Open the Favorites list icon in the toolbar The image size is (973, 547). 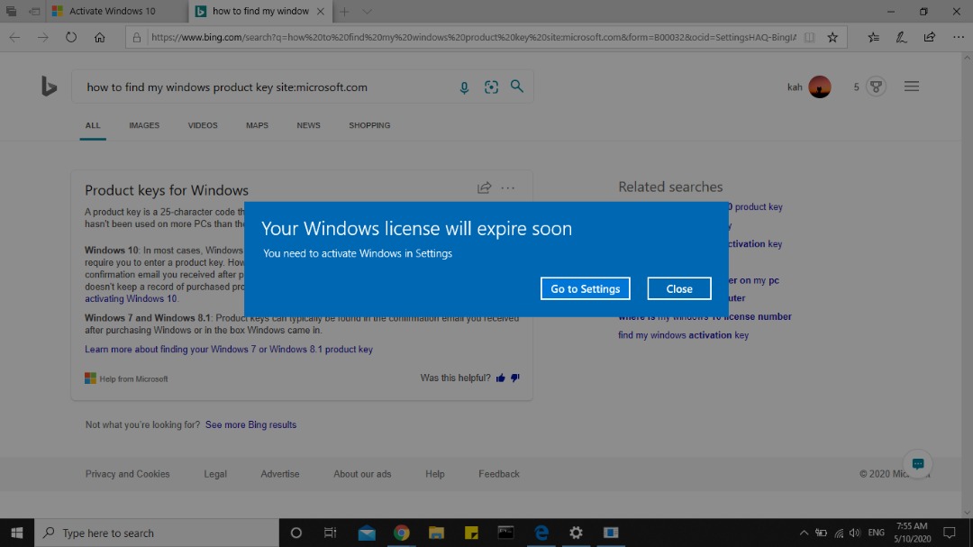[x=873, y=37]
